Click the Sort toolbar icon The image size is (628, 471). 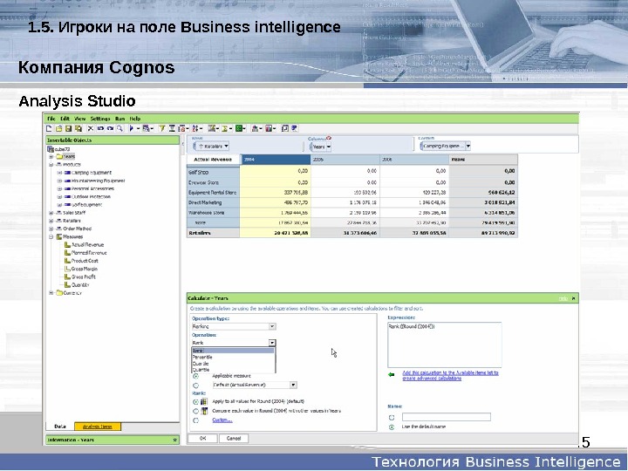[x=195, y=128]
